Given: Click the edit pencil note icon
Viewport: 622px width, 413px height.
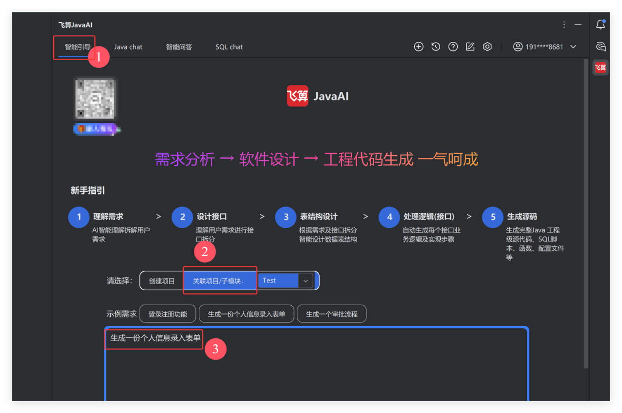Looking at the screenshot, I should [x=470, y=47].
